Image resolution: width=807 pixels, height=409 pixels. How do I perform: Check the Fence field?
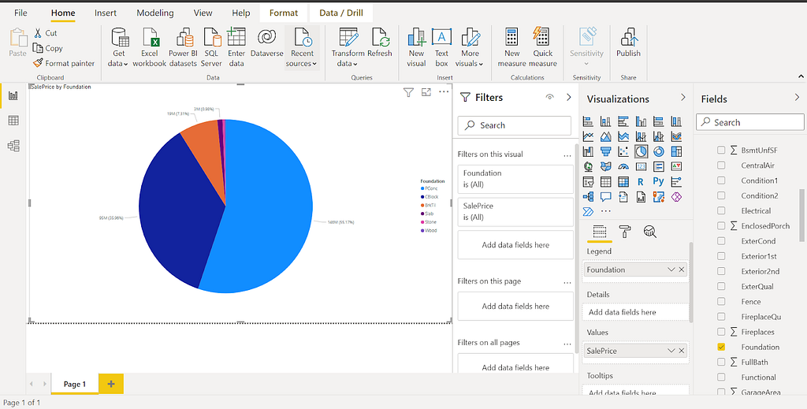(721, 302)
